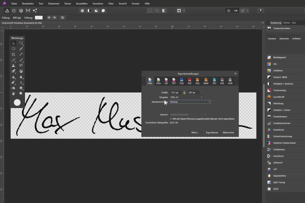Select the JPEG export format tab
Viewport: 305px width, 203px height.
pos(158,81)
